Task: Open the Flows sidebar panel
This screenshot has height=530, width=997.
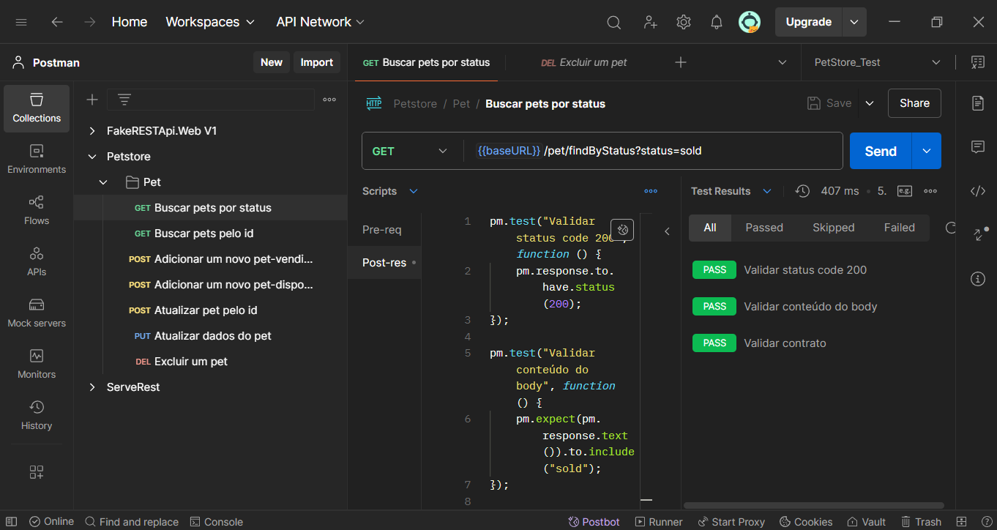Action: point(37,210)
